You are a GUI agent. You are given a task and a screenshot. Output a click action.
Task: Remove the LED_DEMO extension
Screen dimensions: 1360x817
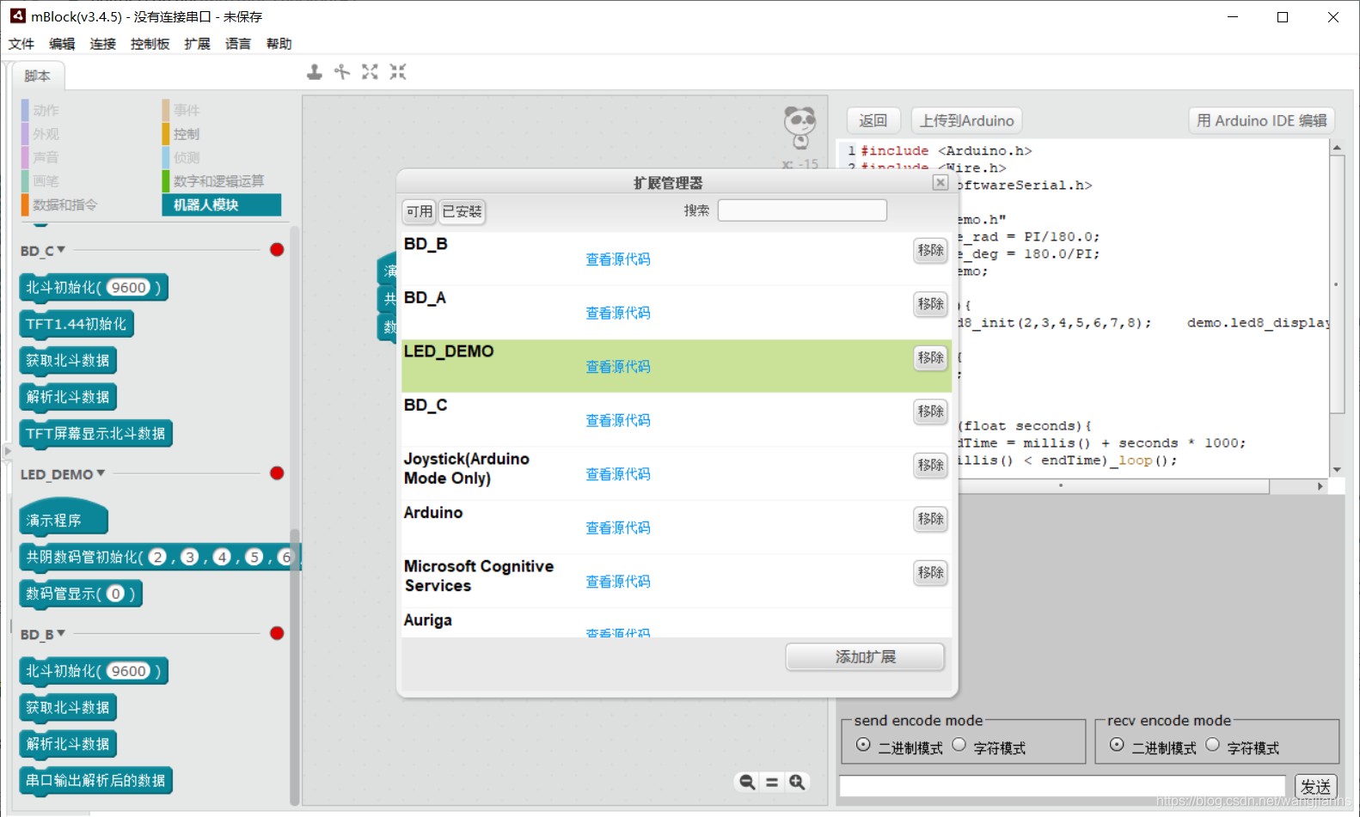click(930, 357)
